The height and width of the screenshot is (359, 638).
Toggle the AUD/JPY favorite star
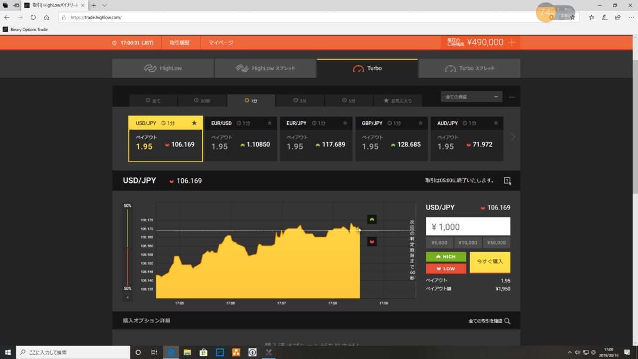tap(496, 123)
